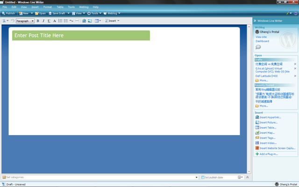Click the View site link
The width and height of the screenshot is (299, 187).
261,37
